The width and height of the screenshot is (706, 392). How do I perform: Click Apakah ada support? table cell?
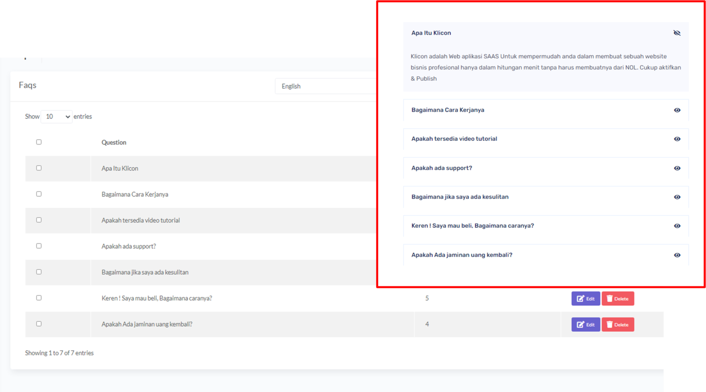point(129,247)
